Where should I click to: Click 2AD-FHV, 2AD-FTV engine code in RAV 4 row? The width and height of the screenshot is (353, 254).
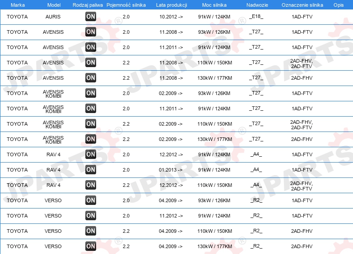tap(302, 186)
